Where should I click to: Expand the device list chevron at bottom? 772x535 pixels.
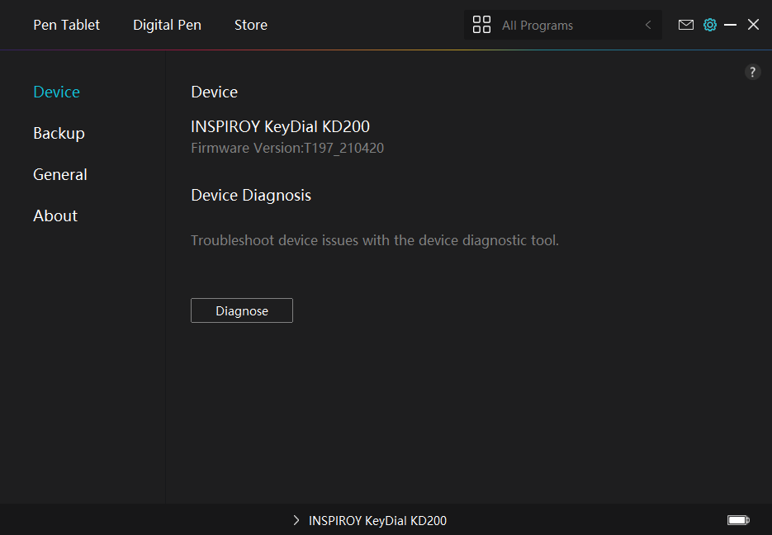point(296,520)
